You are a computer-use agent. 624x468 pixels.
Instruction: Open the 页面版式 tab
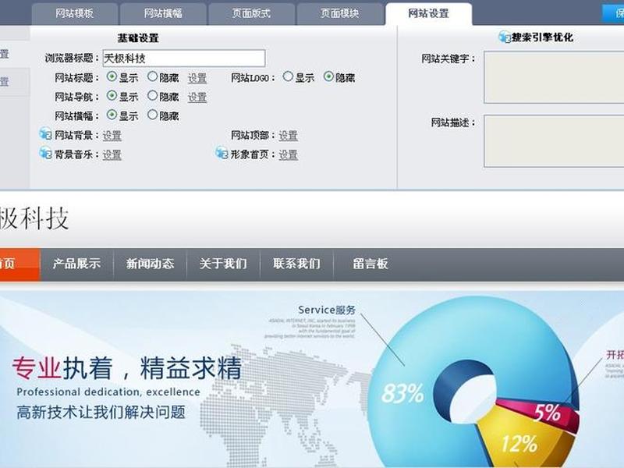tap(251, 14)
